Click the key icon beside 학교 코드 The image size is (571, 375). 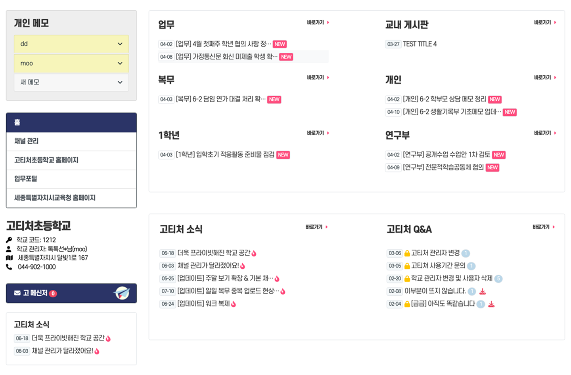[9, 240]
